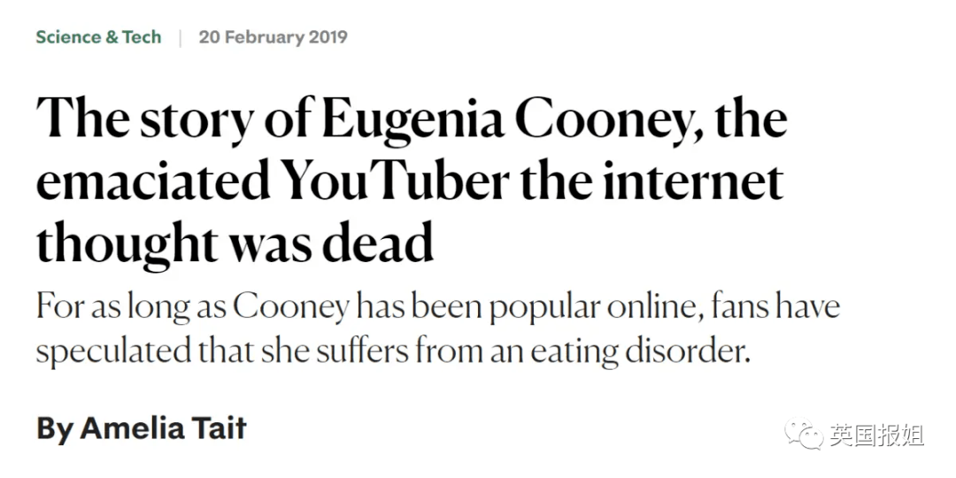Click the 英国报姐 watermark text
Screen dimensions: 956x478
click(x=876, y=435)
